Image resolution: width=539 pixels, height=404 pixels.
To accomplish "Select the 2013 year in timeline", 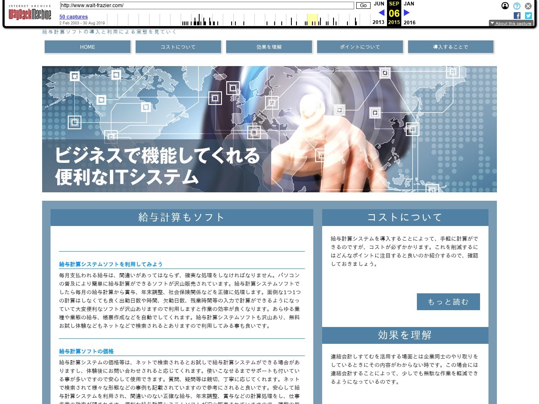I will [x=378, y=22].
